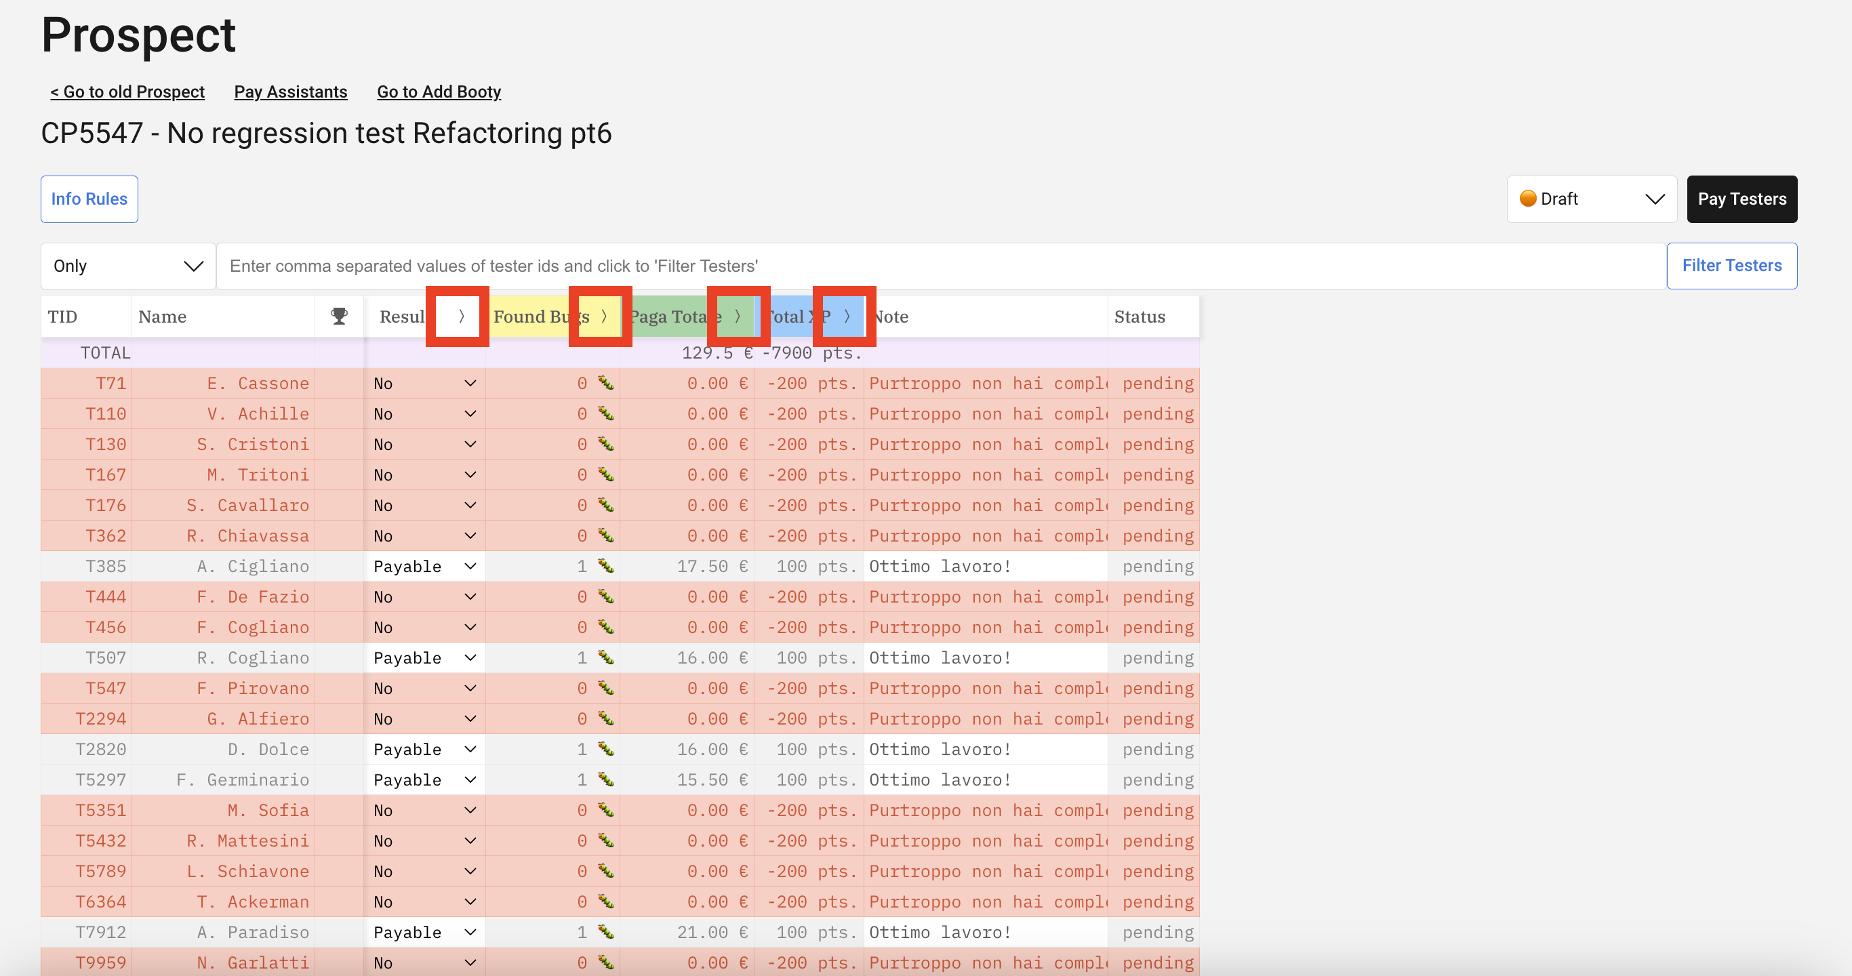Open result dropdown for A. Paradiso
The image size is (1852, 976).
tap(424, 932)
